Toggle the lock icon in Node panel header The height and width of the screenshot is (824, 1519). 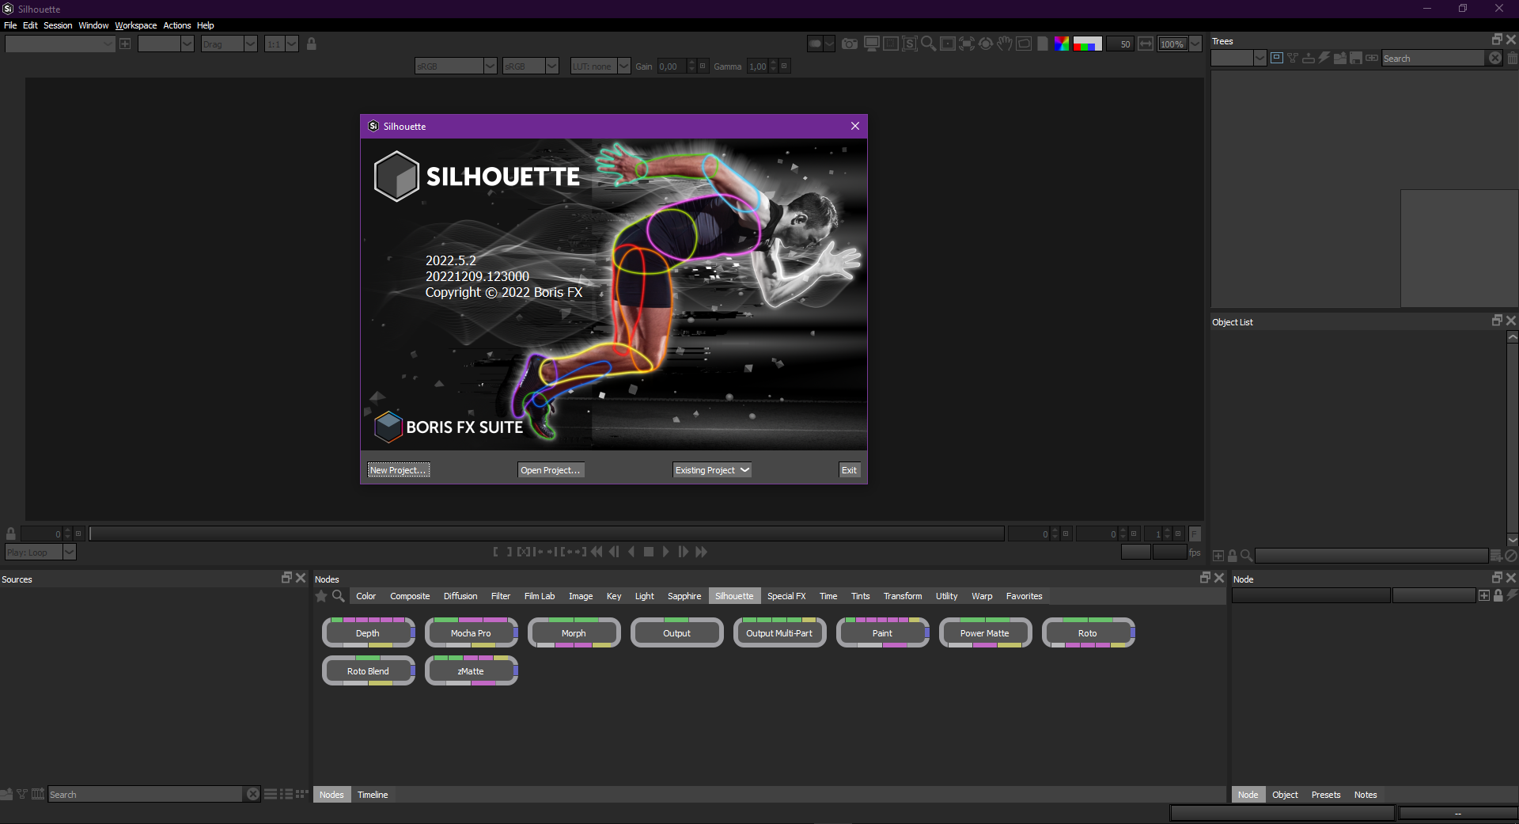[1498, 595]
